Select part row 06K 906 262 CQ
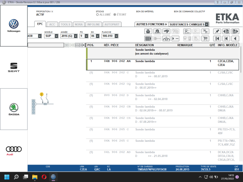The width and height of the screenshot is (243, 182). coord(163,87)
